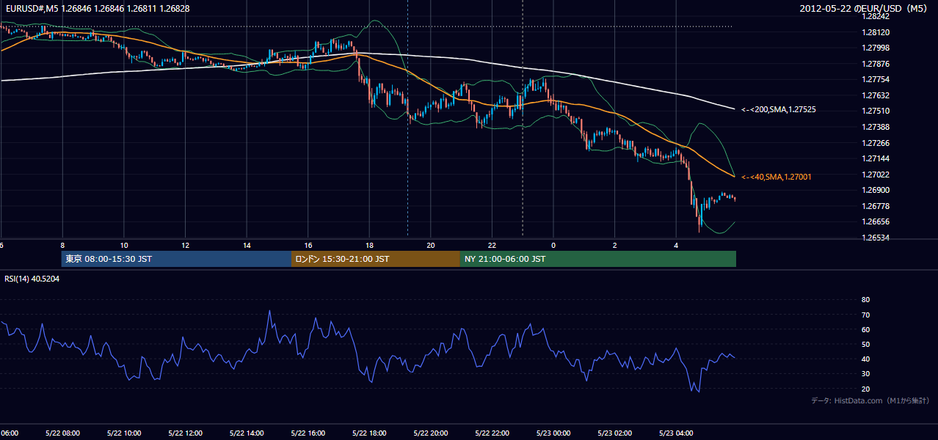Viewport: 938px width, 440px height.
Task: Click price axis value 1.27266
Action: click(x=875, y=143)
